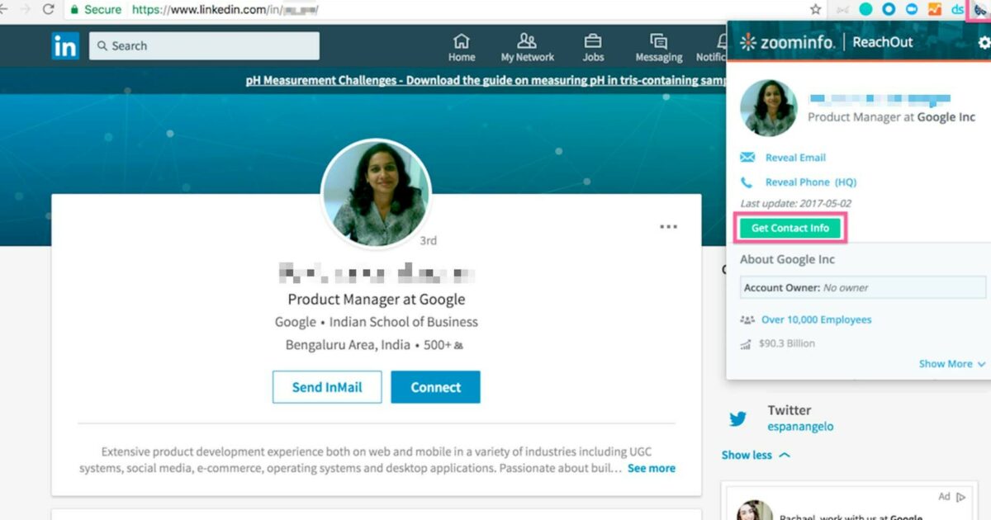This screenshot has height=520, width=991.
Task: Select the LinkedIn Home icon
Action: point(461,41)
